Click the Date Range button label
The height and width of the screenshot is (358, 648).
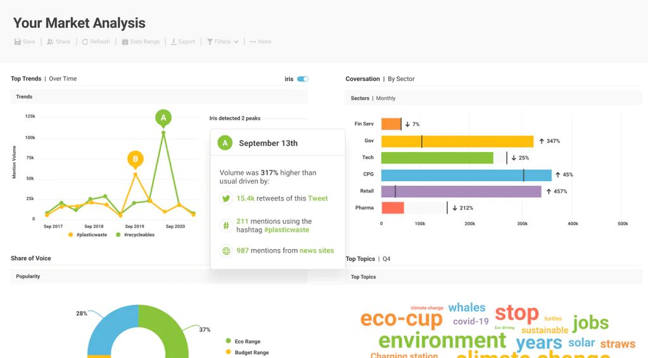(x=144, y=42)
